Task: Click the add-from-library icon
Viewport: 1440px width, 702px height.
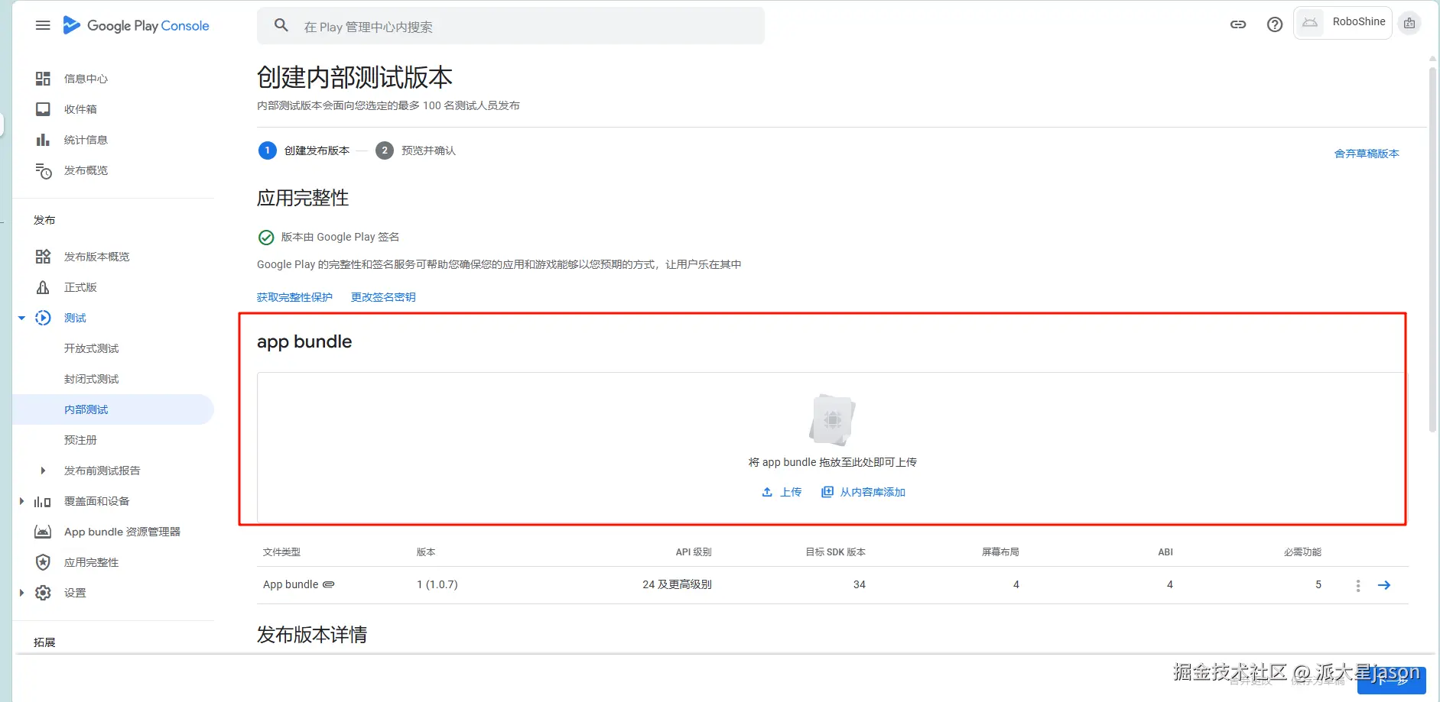Action: tap(827, 492)
